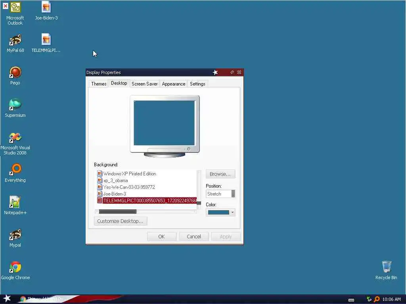
Task: Click the X mark by the Outlook icon
Action: (5, 6)
